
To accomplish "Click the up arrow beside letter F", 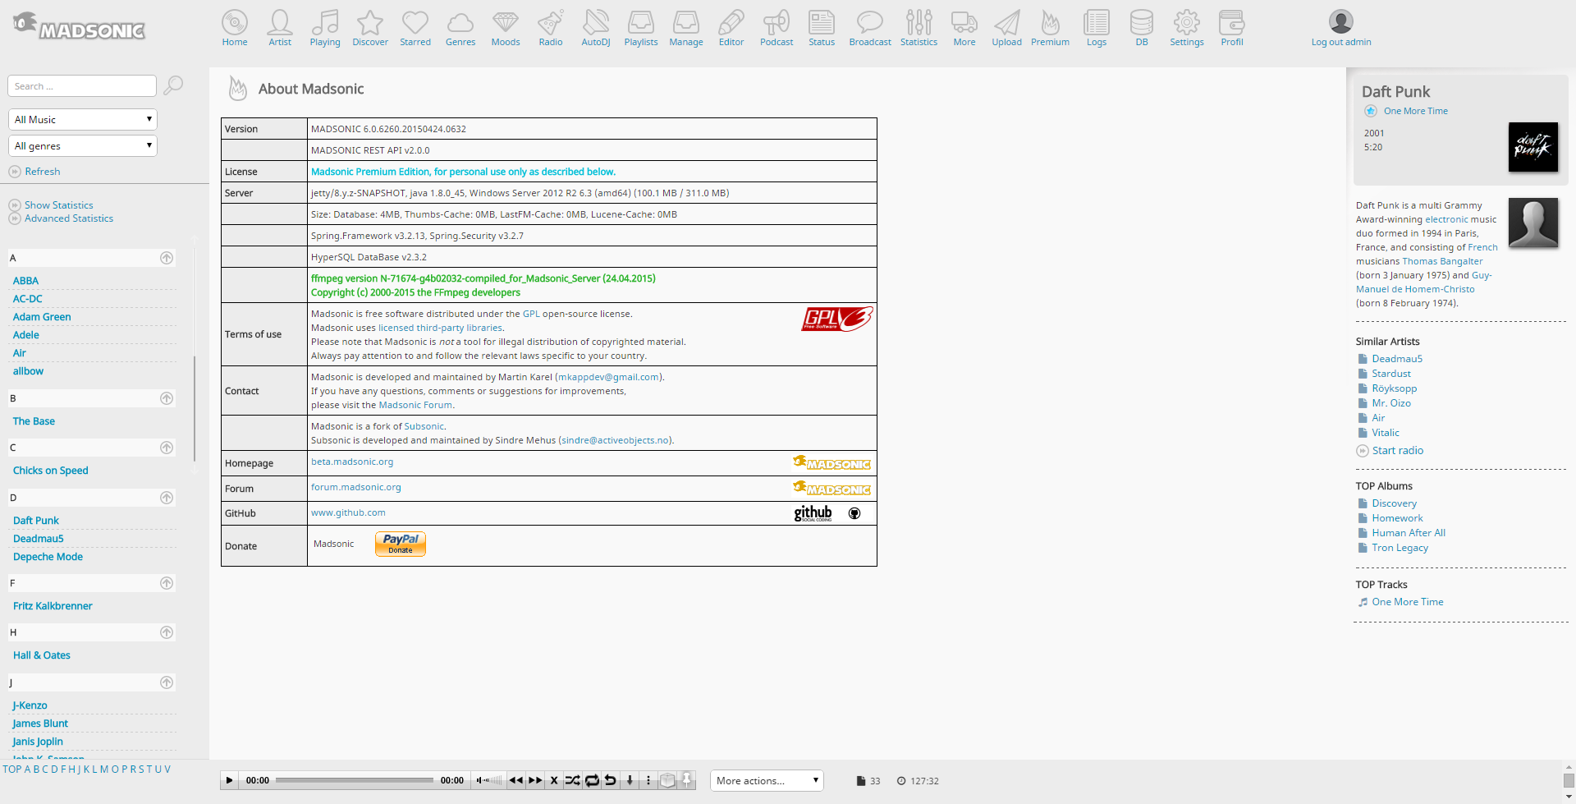I will coord(167,583).
